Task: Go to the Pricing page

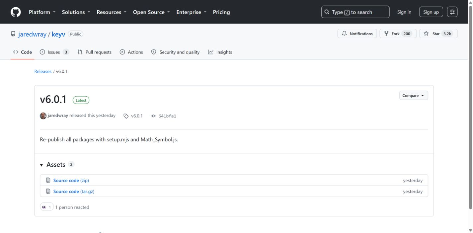Action: pos(221,12)
